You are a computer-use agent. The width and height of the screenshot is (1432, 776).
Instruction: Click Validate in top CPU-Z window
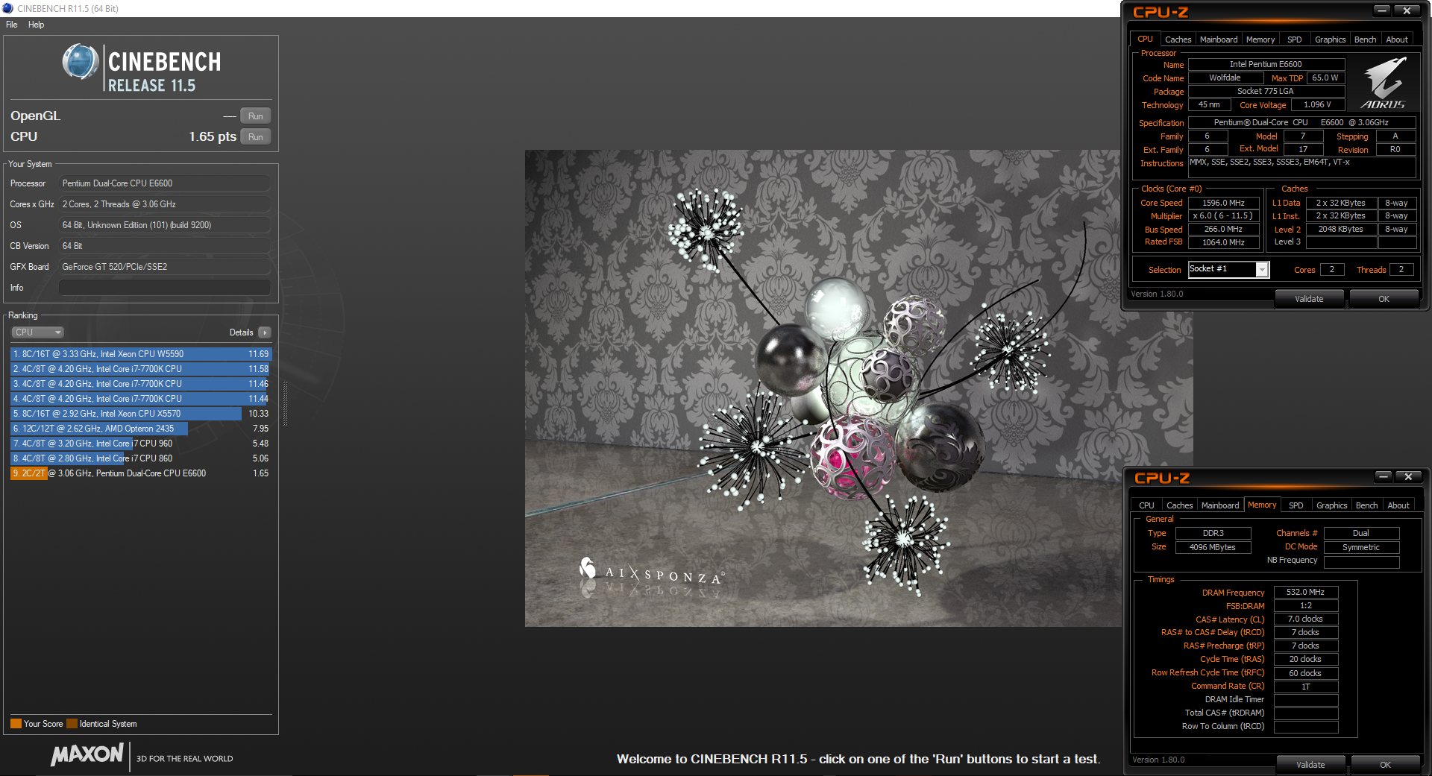coord(1309,299)
